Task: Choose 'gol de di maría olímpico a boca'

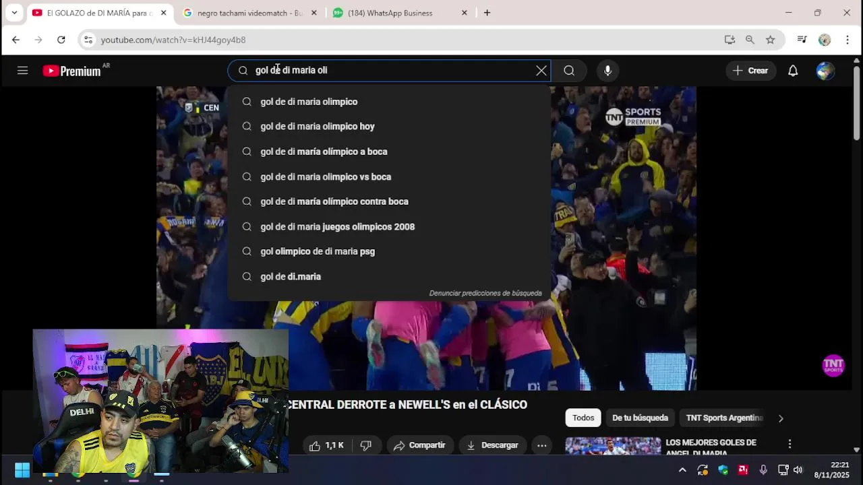Action: coord(388,152)
